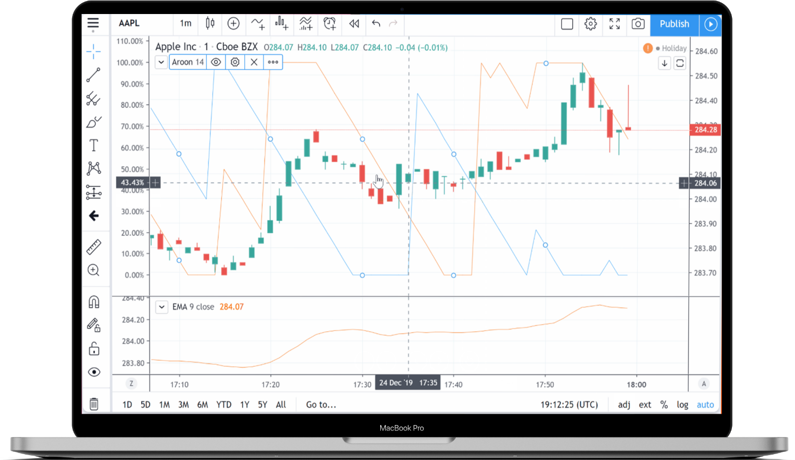This screenshot has height=460, width=795.
Task: Open timezone menu at 19:12:25 (UTC)
Action: (569, 405)
